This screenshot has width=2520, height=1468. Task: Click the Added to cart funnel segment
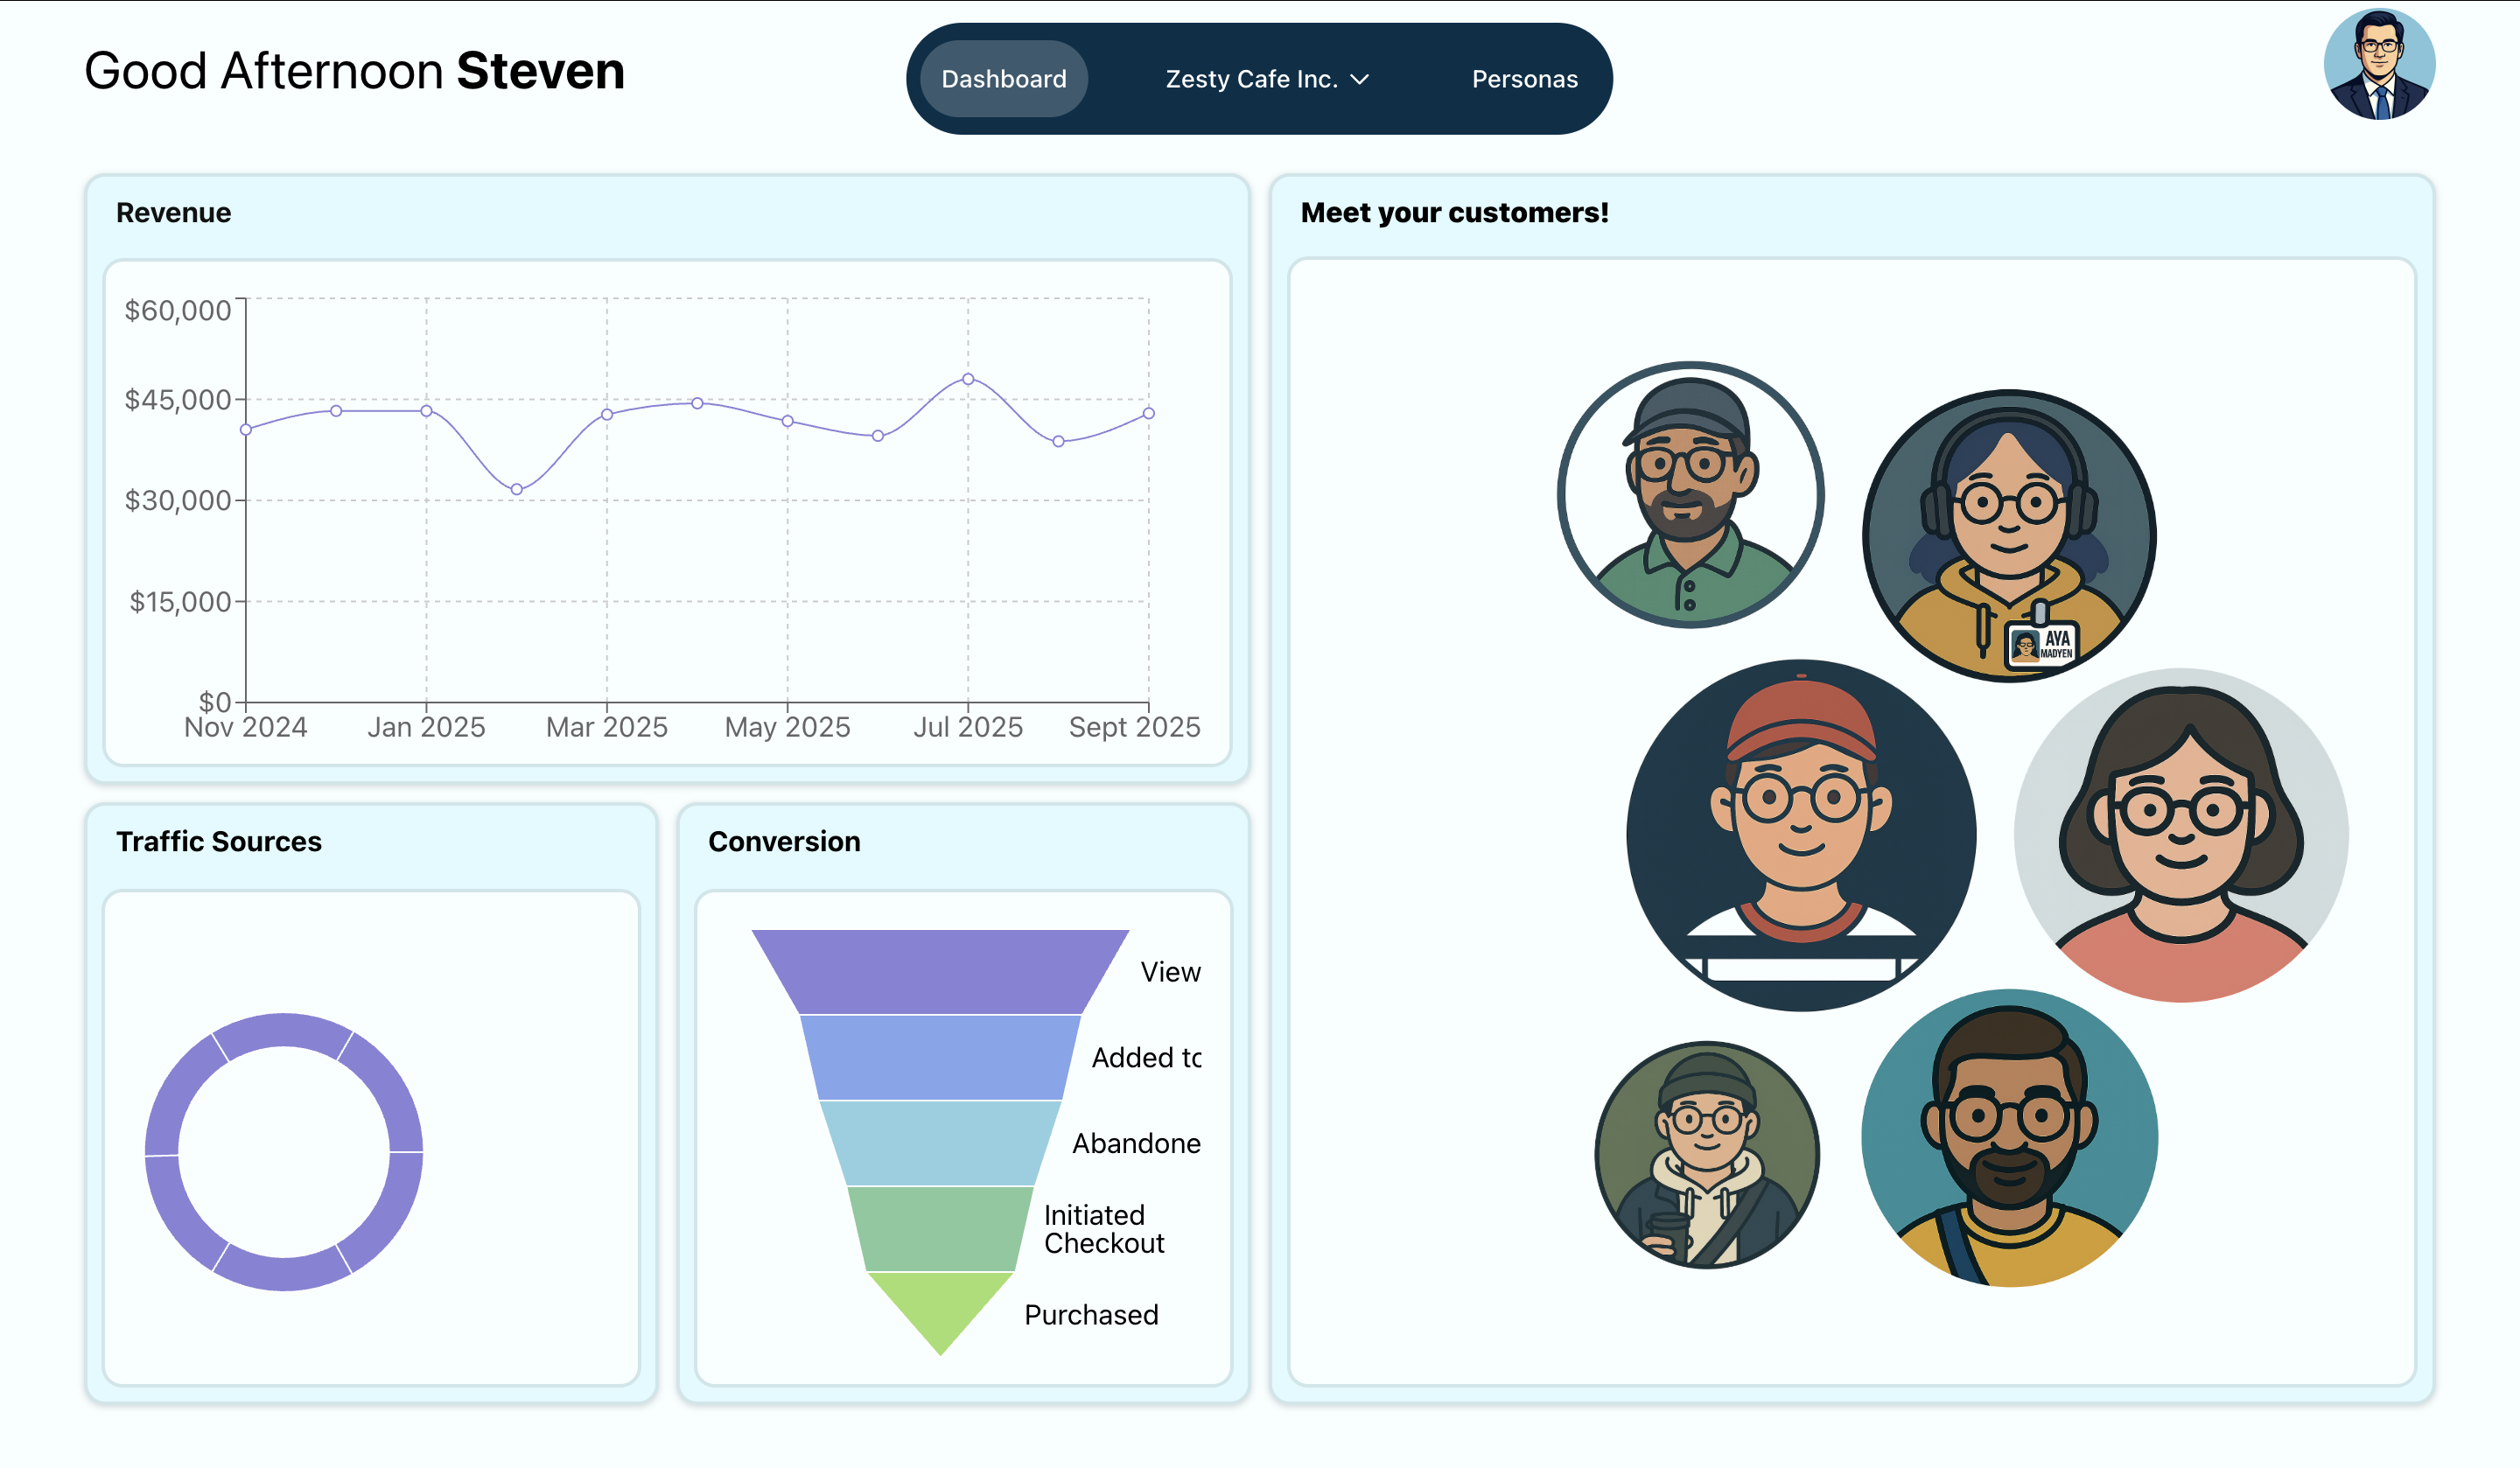(940, 1057)
